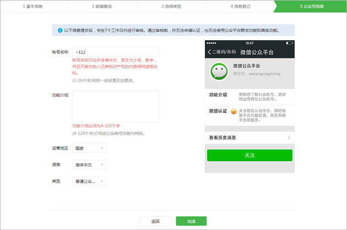Expand the 简体中文 language dropdown
Screen dimensions: 347x230
(x=89, y=165)
